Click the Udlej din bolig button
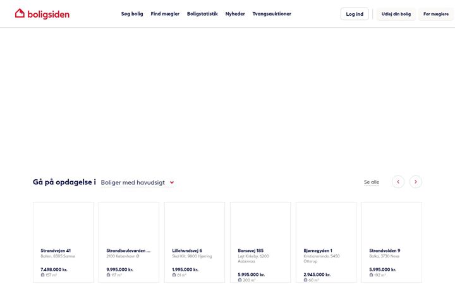The height and width of the screenshot is (284, 455). (396, 14)
